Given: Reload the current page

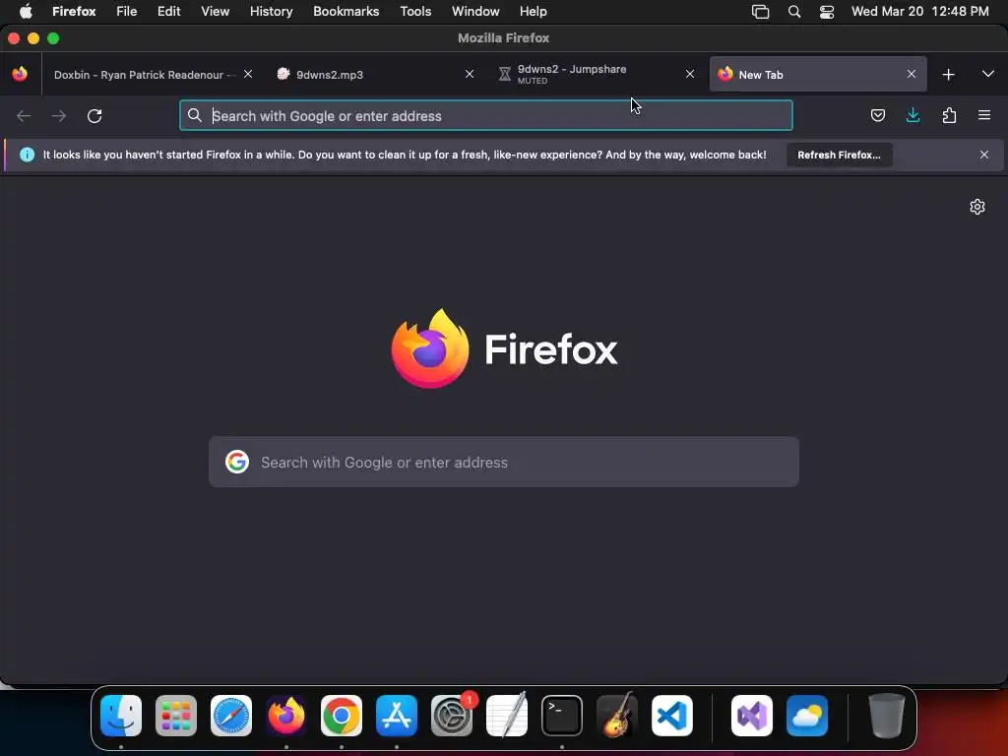Looking at the screenshot, I should tap(94, 116).
